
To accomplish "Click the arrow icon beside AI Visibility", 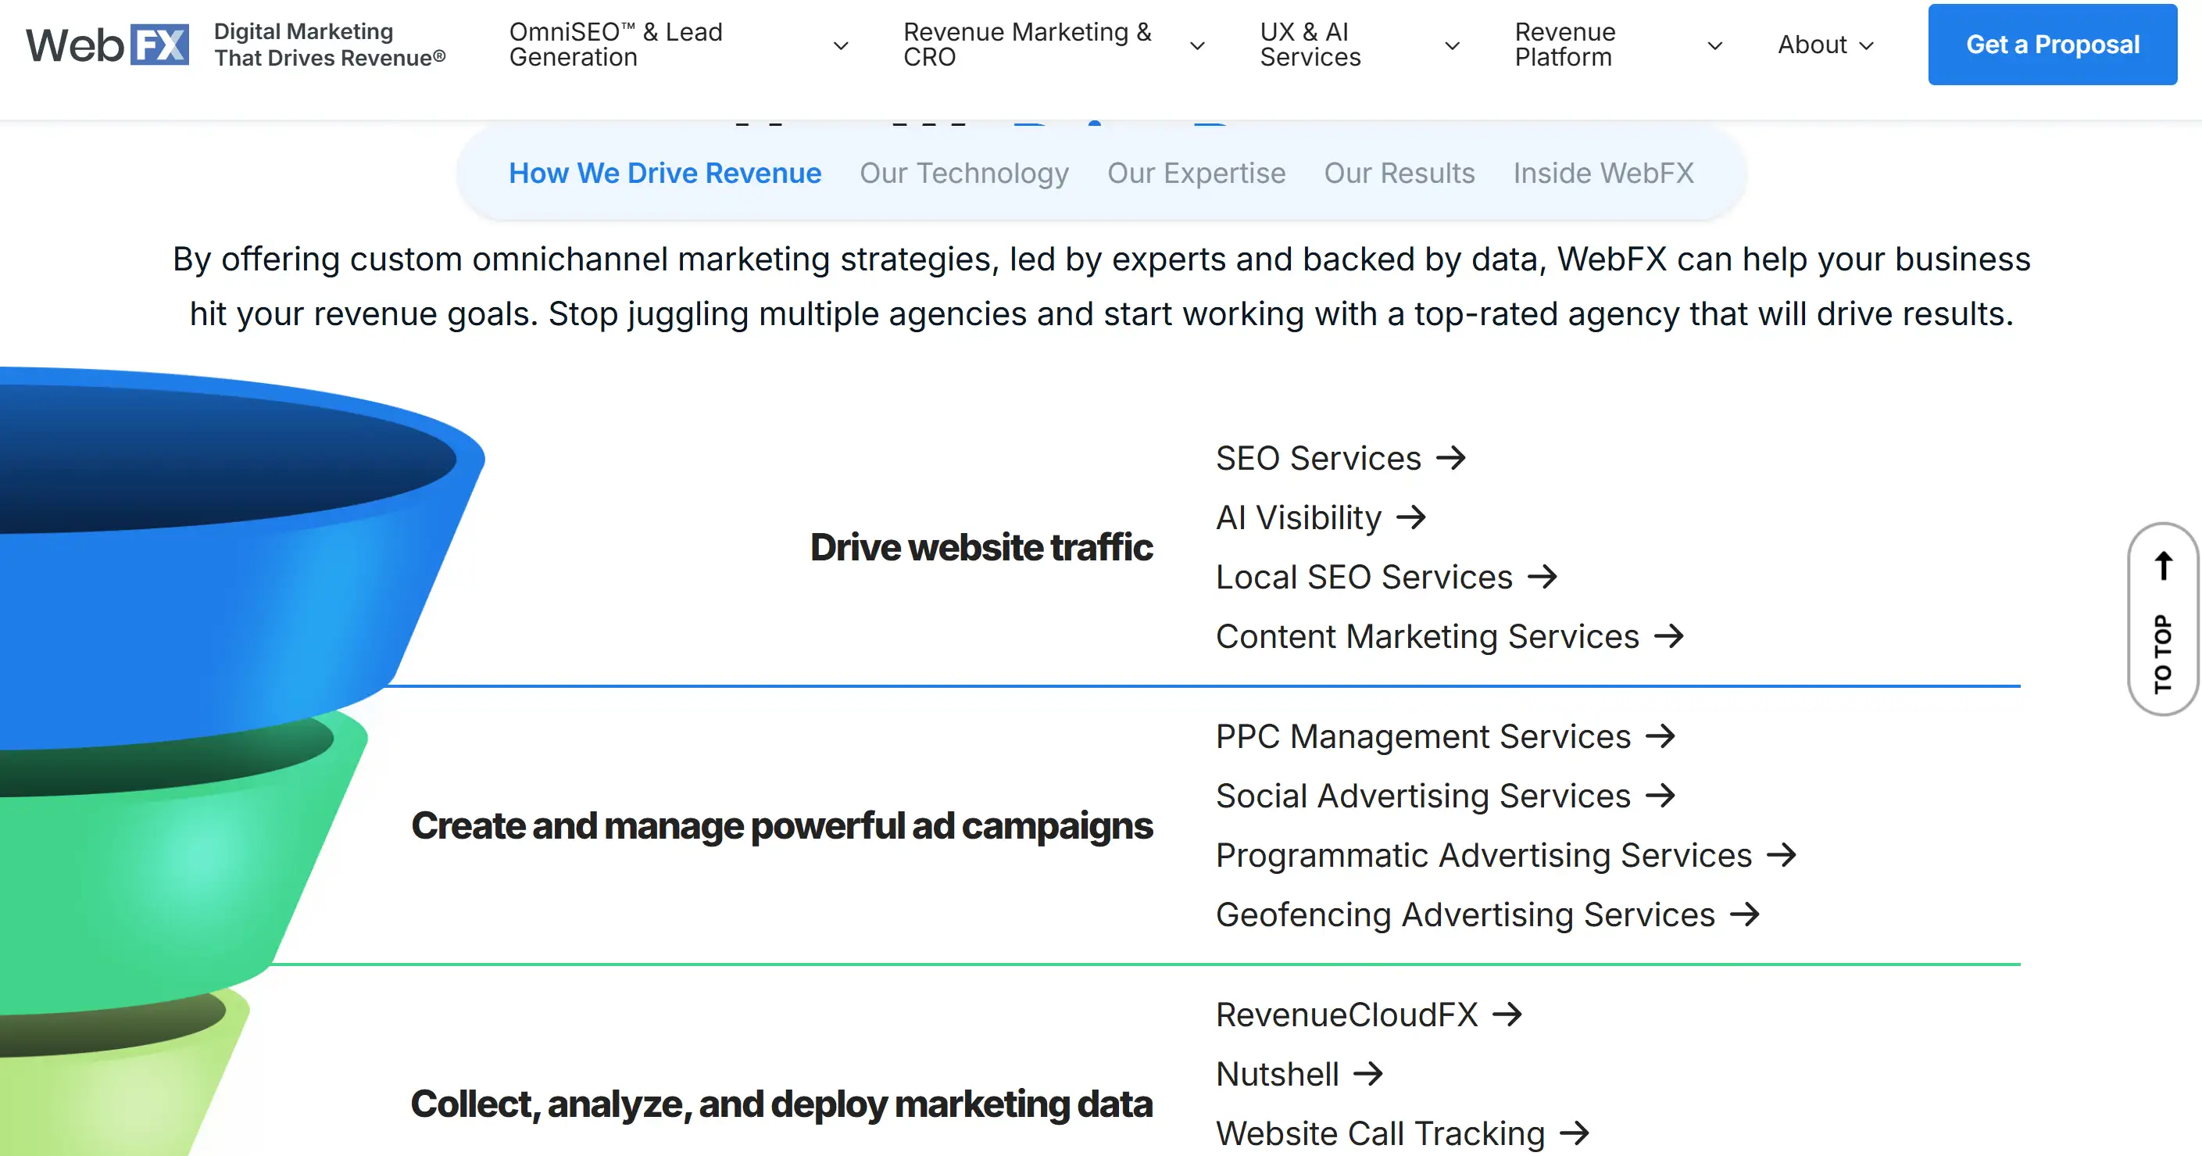I will coord(1410,517).
